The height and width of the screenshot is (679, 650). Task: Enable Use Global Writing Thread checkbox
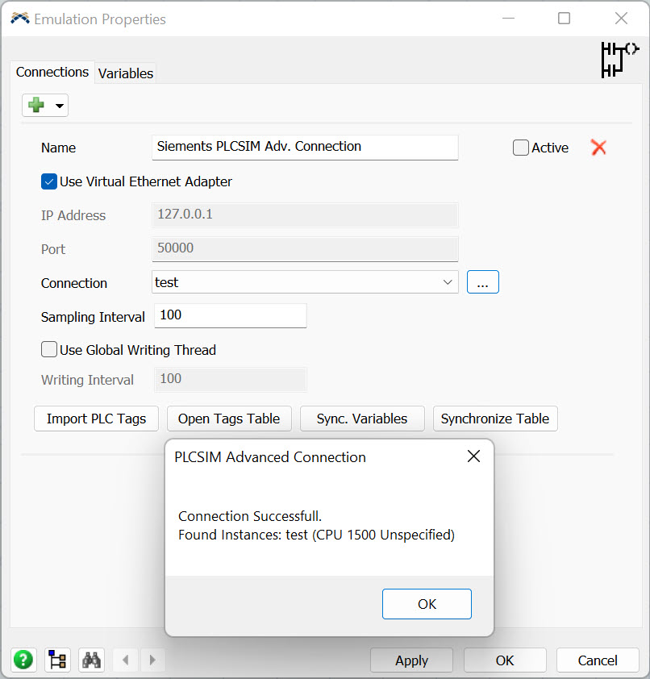49,350
